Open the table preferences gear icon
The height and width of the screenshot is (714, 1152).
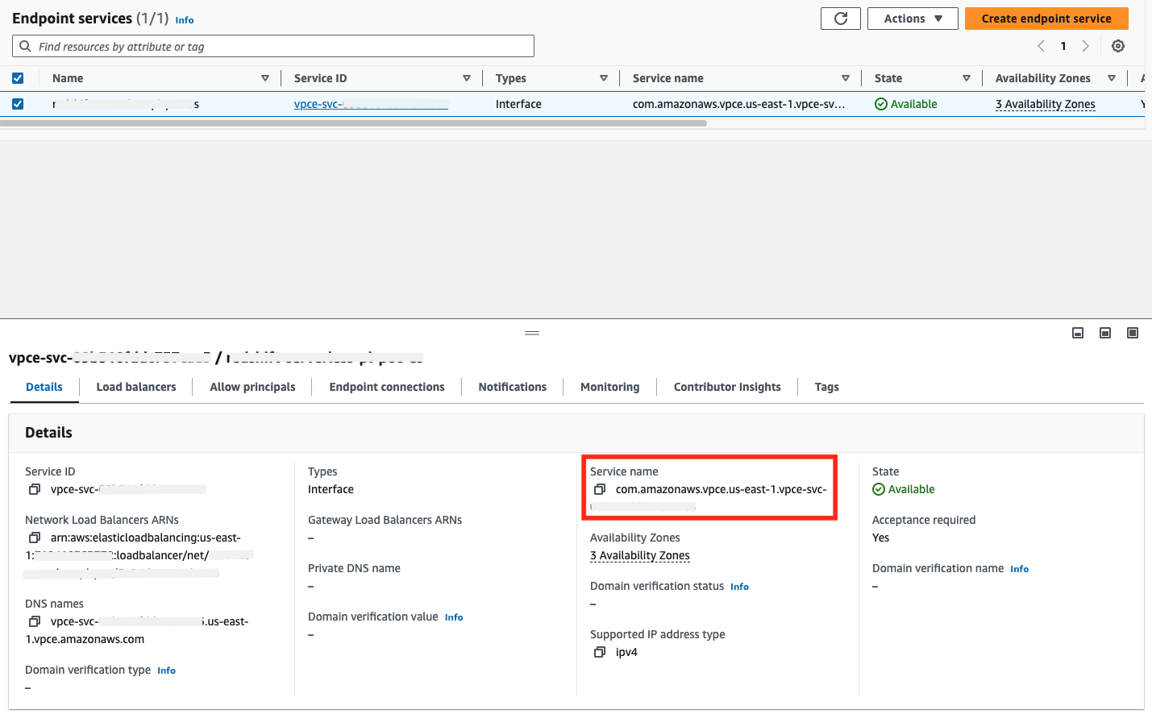[x=1117, y=46]
